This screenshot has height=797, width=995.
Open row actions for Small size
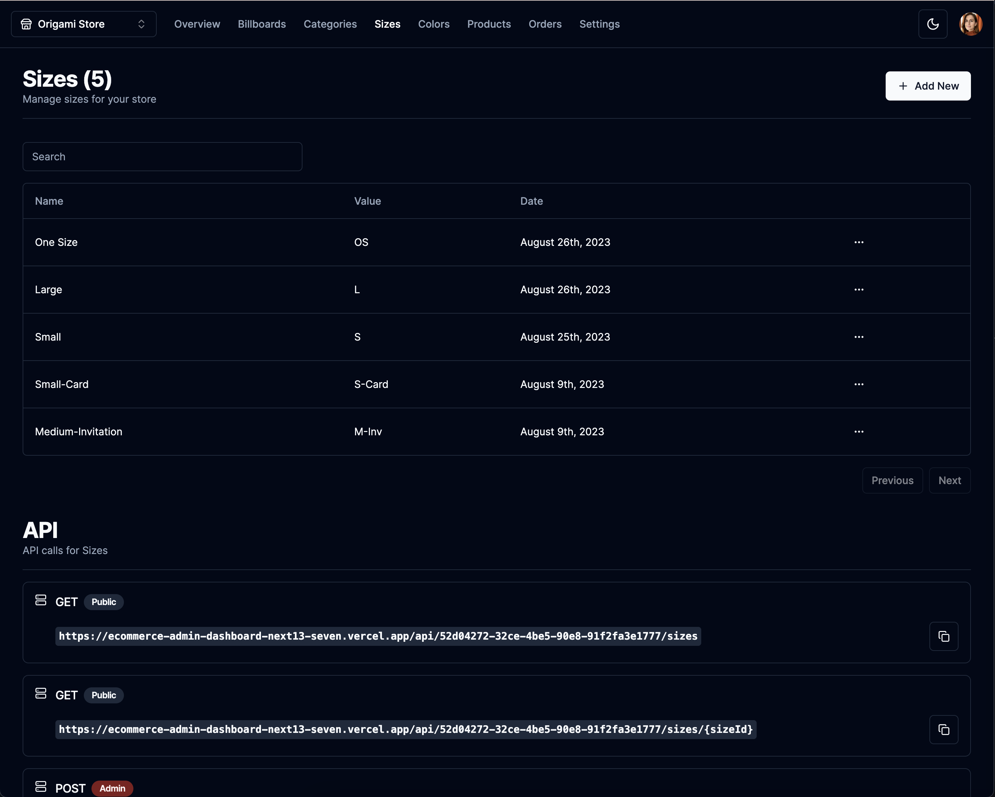click(x=858, y=337)
